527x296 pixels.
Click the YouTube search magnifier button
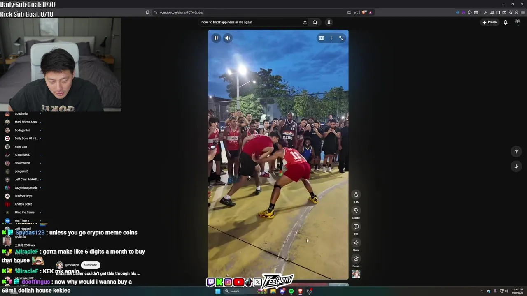coord(315,22)
